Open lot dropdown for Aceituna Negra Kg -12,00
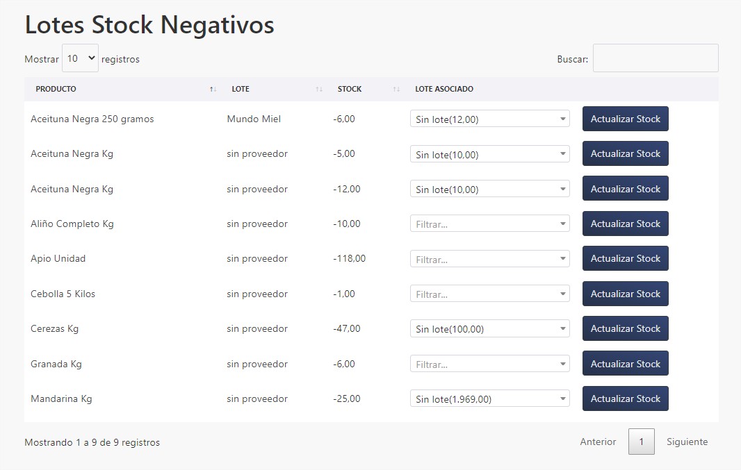Screen dimensions: 741x470 coord(489,189)
